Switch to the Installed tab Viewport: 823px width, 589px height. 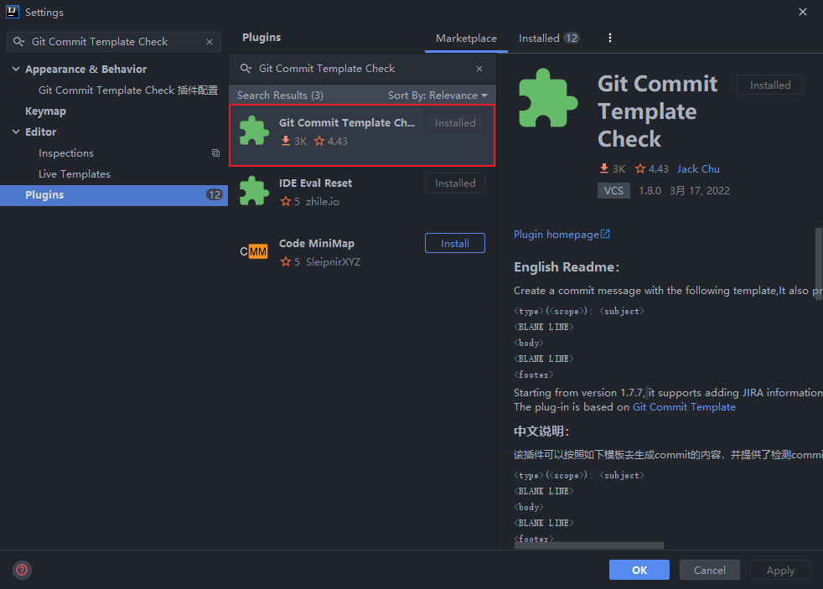(548, 39)
